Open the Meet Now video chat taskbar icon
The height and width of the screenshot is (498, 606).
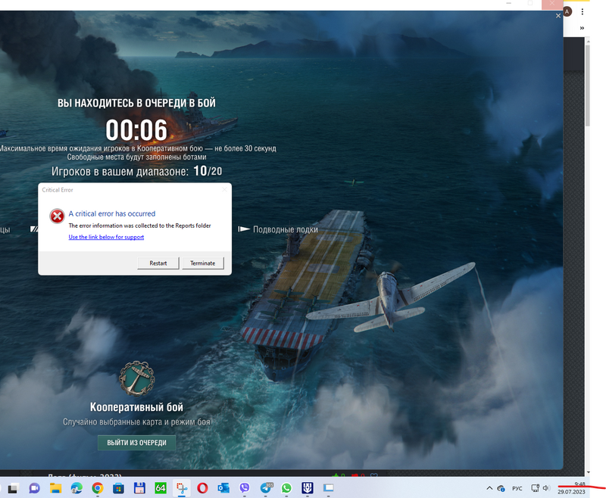pos(34,488)
